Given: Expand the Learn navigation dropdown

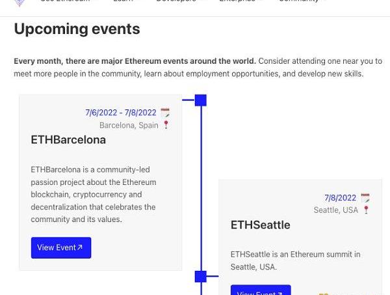Looking at the screenshot, I should [x=126, y=1].
